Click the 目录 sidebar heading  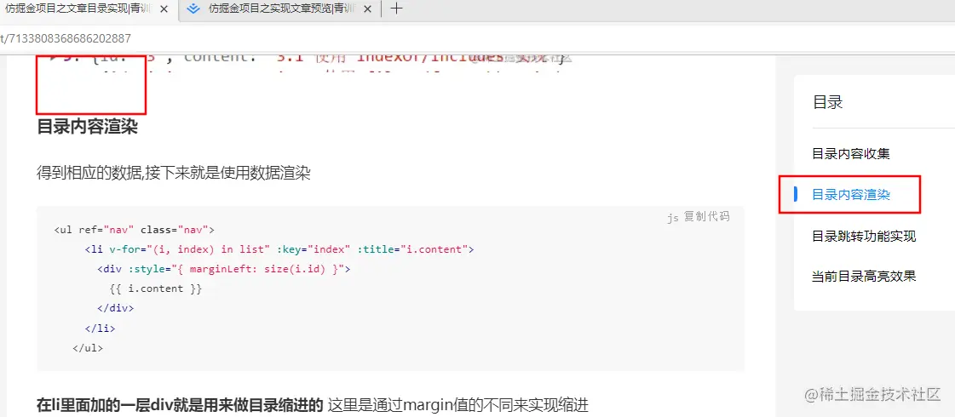pyautogui.click(x=828, y=102)
